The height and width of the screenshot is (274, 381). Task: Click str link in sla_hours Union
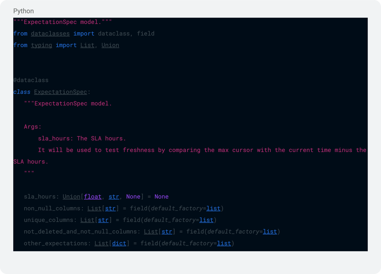click(x=114, y=197)
